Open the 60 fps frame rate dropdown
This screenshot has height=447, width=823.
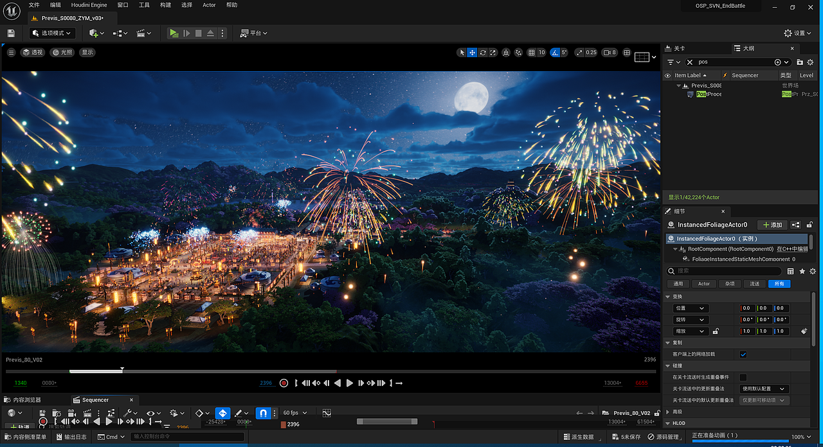295,413
